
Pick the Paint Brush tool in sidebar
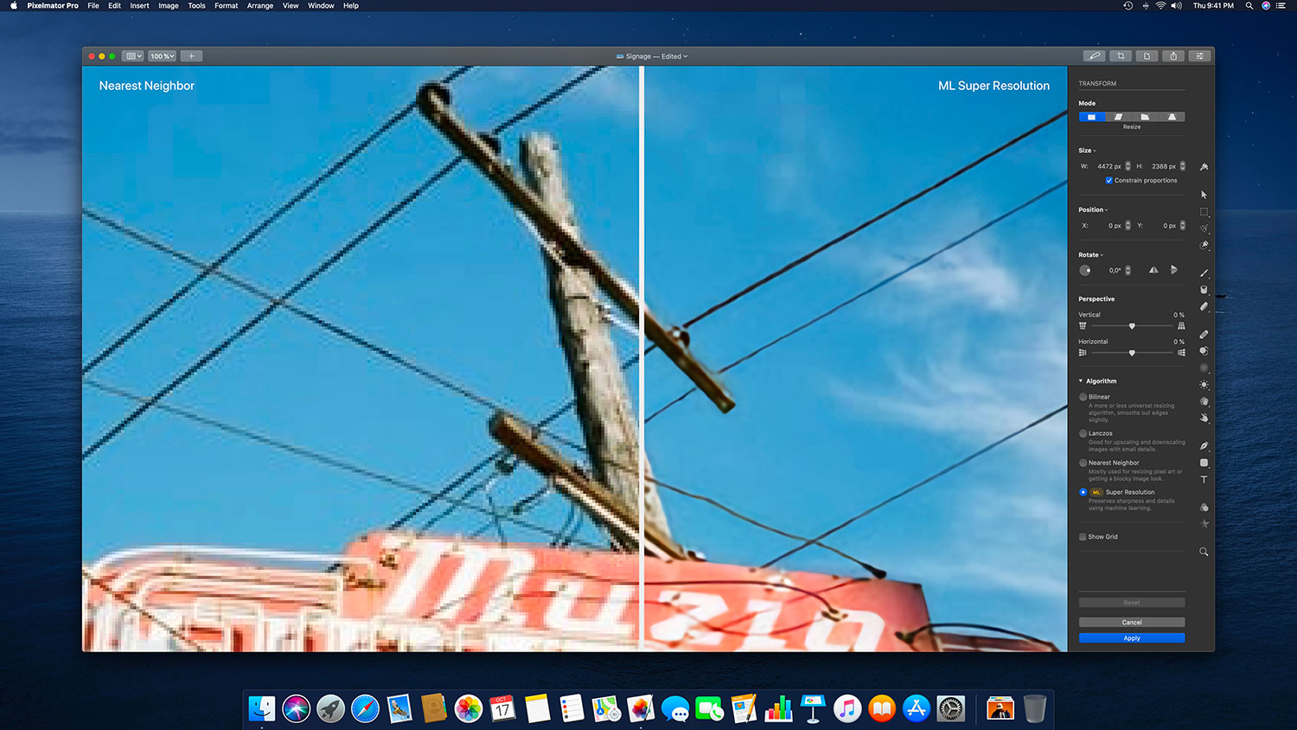1204,272
